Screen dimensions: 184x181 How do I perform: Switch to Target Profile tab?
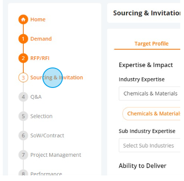point(151,44)
